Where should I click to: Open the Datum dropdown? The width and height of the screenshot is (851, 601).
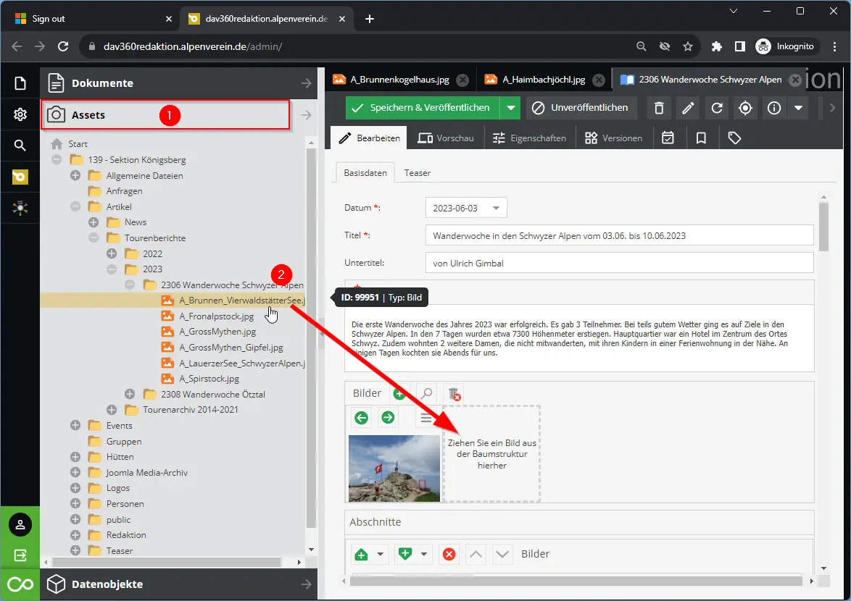(x=496, y=208)
